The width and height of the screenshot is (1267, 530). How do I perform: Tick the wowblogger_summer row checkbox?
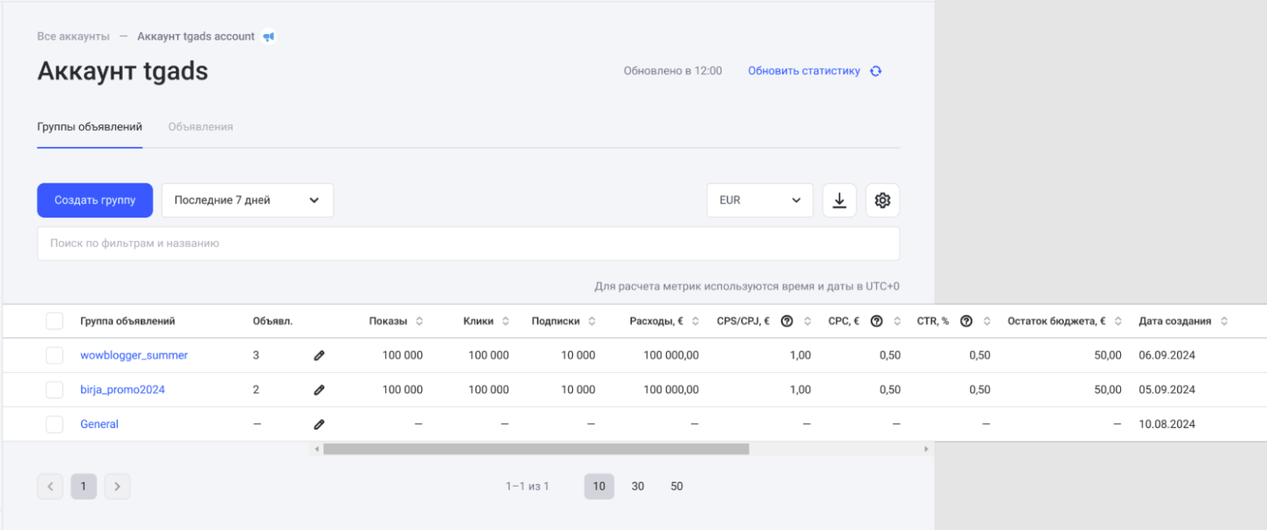[x=54, y=355]
